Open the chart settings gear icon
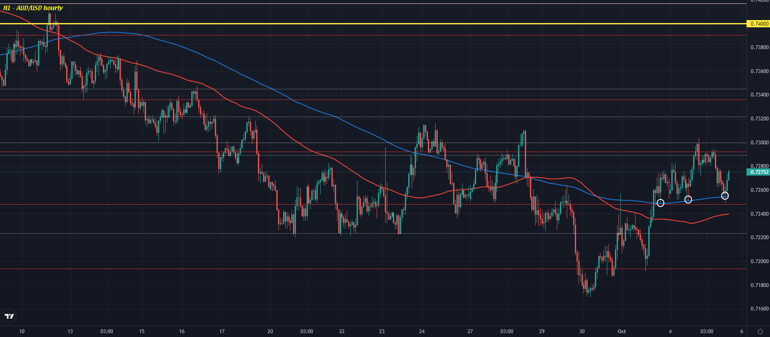770x337 pixels. click(761, 331)
